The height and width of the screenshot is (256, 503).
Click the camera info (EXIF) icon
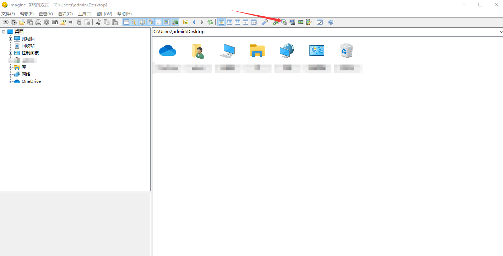55,22
